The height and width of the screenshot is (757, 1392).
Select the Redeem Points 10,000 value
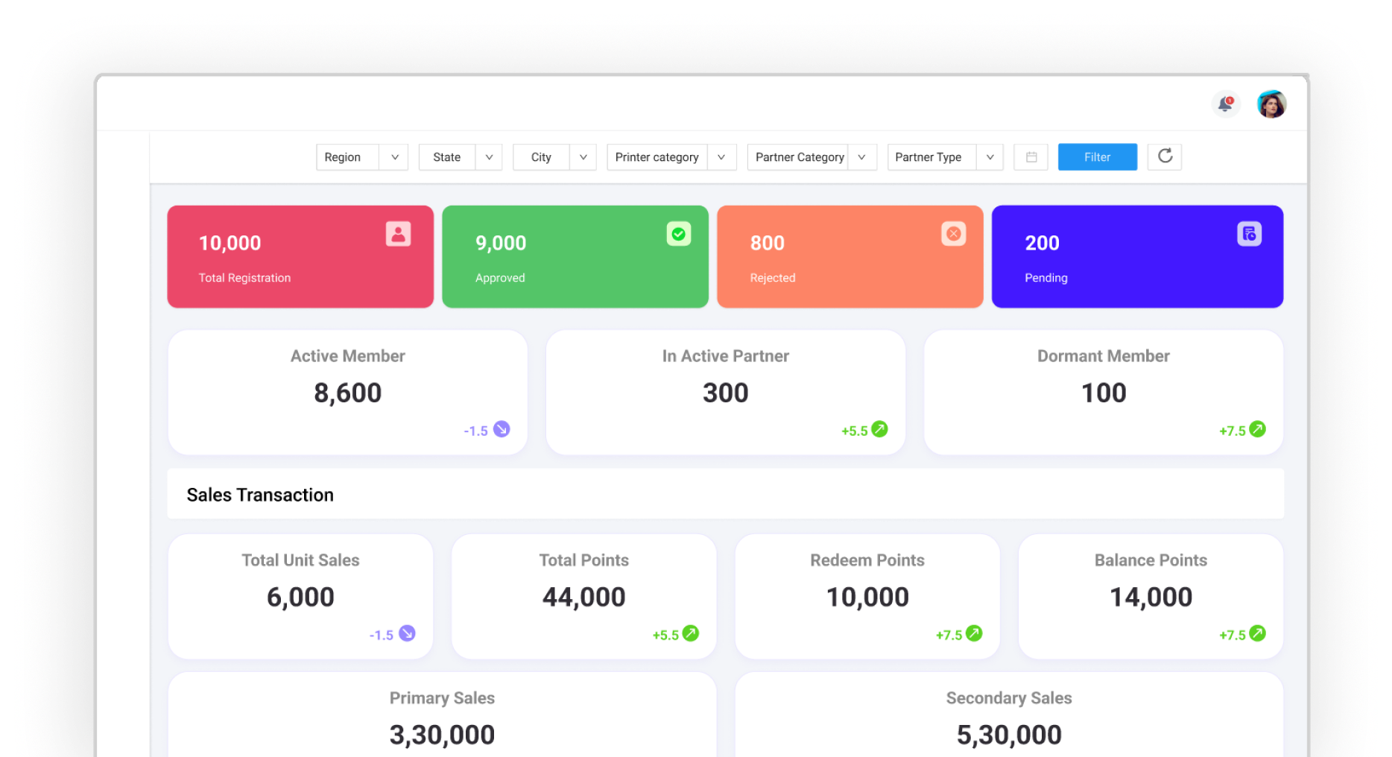[867, 598]
